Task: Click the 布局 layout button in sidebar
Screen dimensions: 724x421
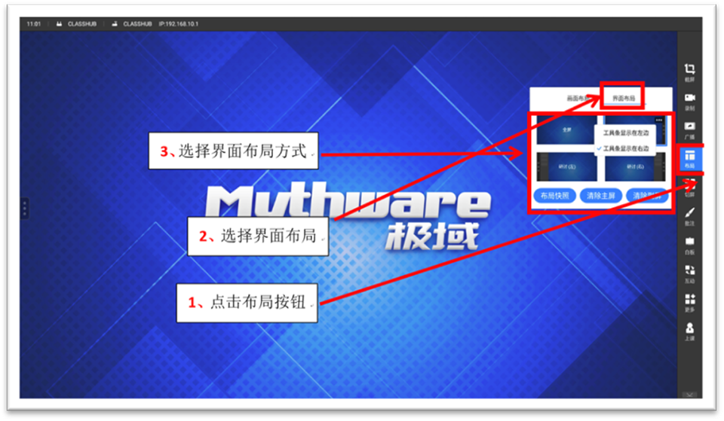Action: pyautogui.click(x=689, y=158)
